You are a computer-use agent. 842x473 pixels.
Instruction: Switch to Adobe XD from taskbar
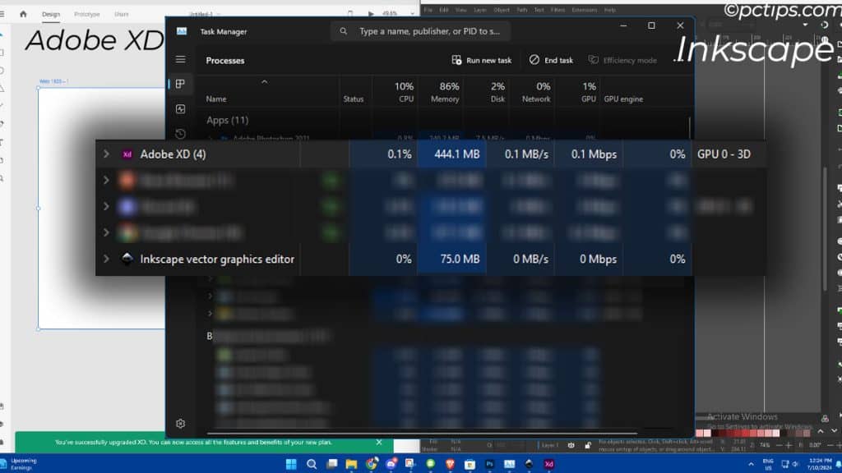(x=548, y=465)
